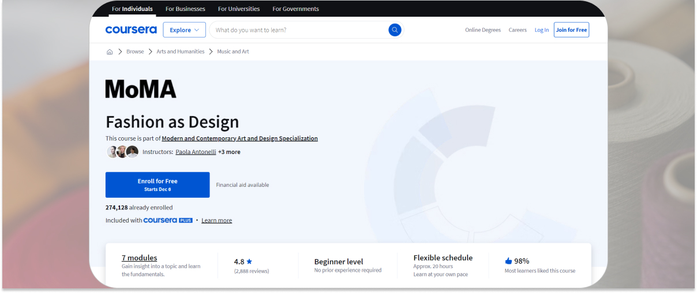The height and width of the screenshot is (293, 697).
Task: Switch to the For Businesses tab
Action: (185, 9)
